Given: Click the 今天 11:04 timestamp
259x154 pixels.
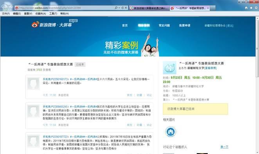Looking at the screenshot, I should coord(49,125).
